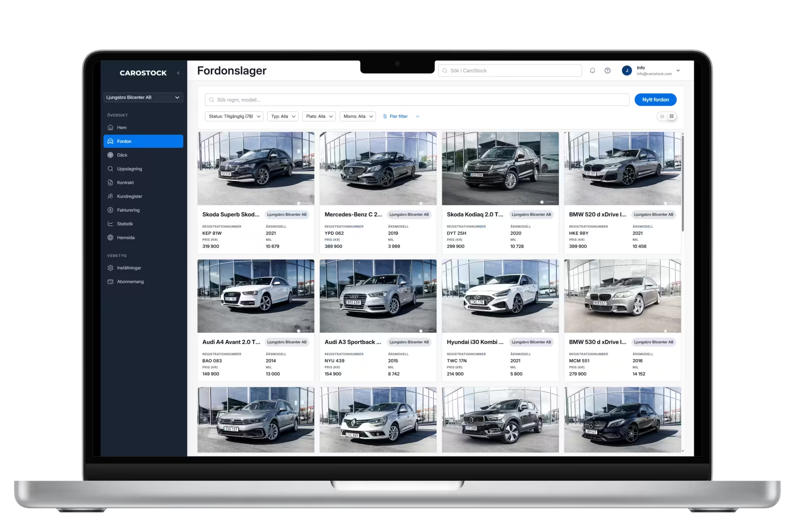Click the Däck tire icon
The height and width of the screenshot is (517, 795).
coord(110,155)
